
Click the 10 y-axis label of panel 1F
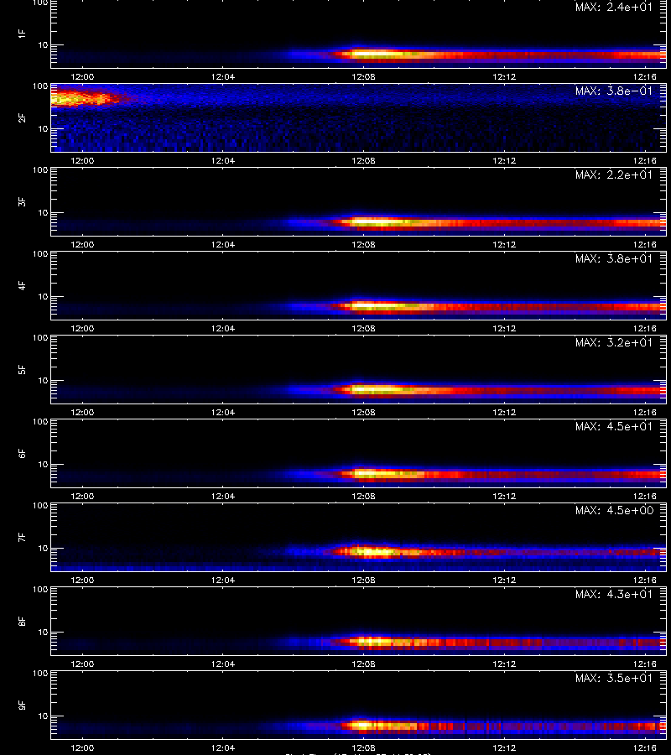[43, 44]
